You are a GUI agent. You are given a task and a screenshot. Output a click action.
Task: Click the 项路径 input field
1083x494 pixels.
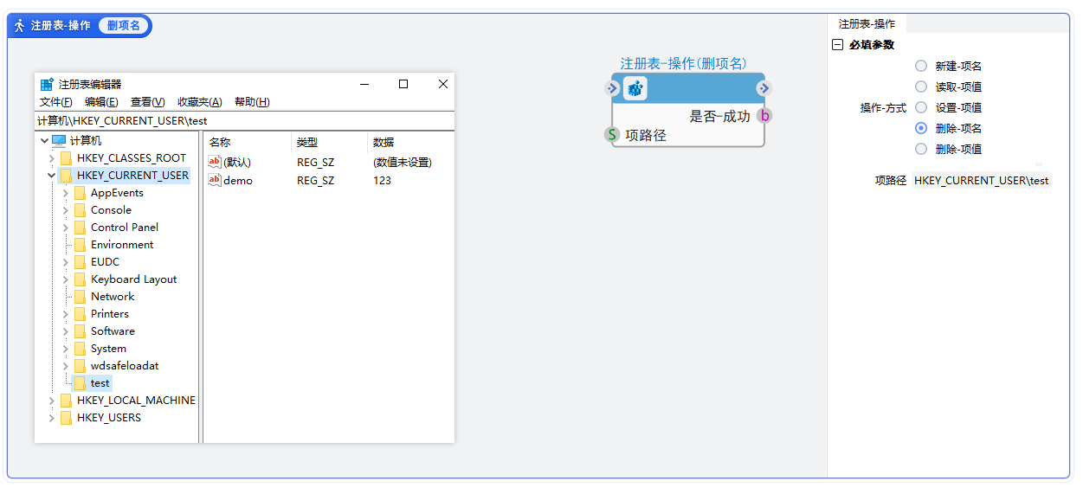(x=981, y=181)
